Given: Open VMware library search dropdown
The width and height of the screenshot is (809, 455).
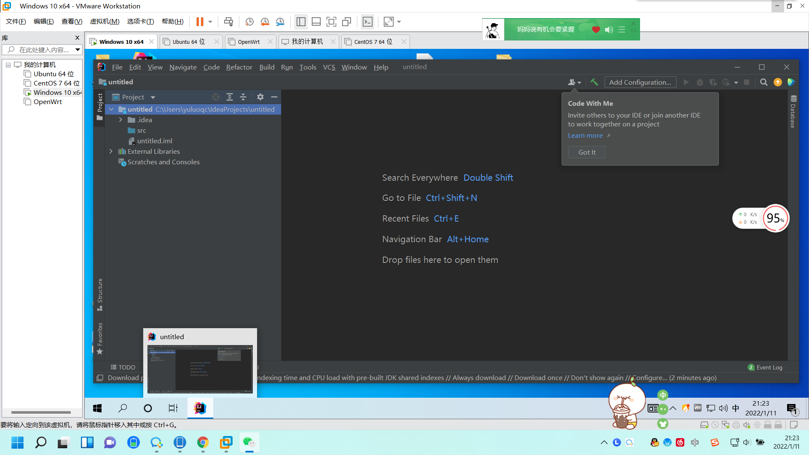Looking at the screenshot, I should [78, 50].
